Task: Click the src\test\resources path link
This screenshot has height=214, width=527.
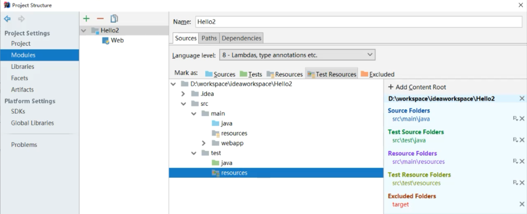Action: [x=416, y=183]
